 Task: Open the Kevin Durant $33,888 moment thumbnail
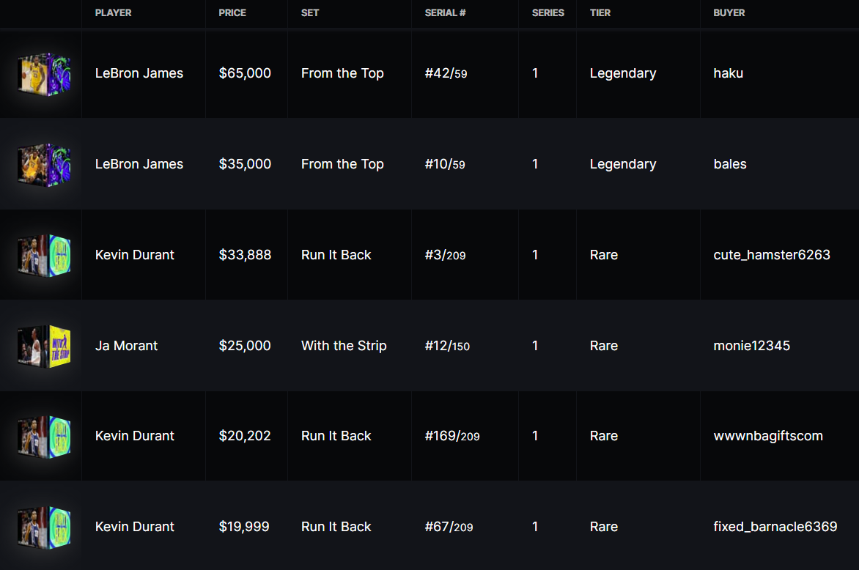pos(44,256)
